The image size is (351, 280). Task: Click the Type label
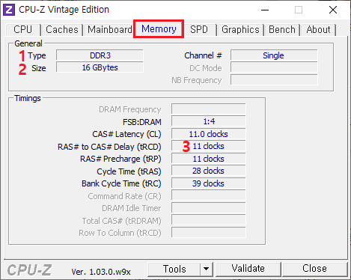37,55
